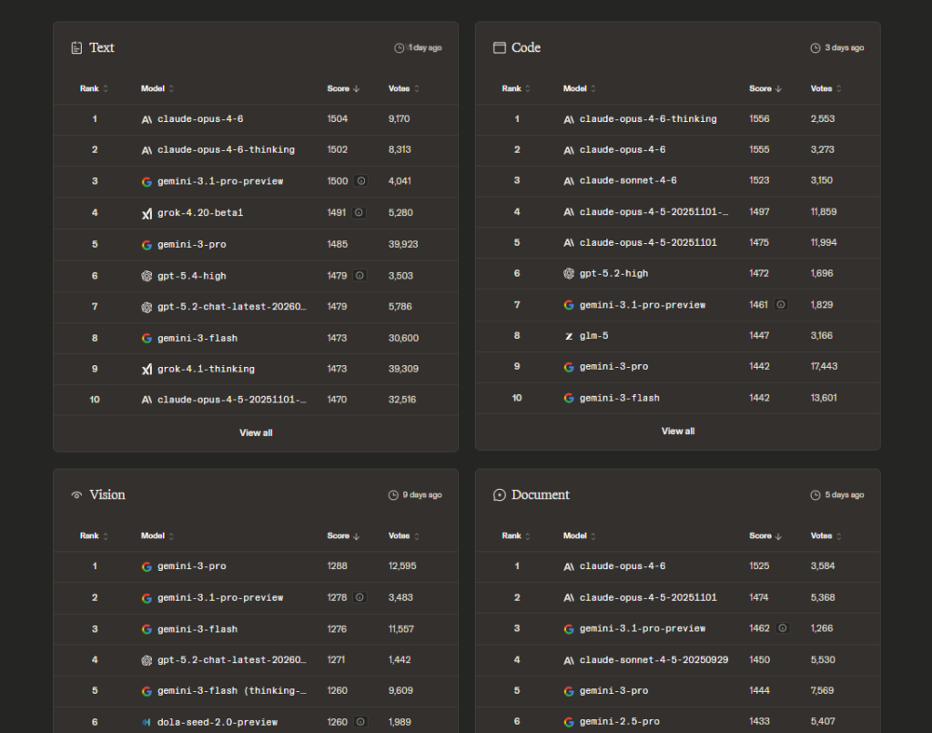Open claude-opus-4-6 model in Text leaderboard

[x=199, y=119]
